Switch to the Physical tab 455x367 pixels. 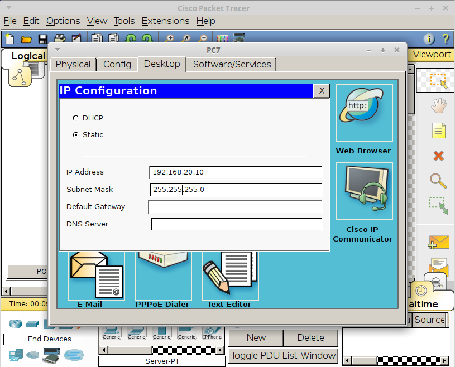[x=73, y=64]
